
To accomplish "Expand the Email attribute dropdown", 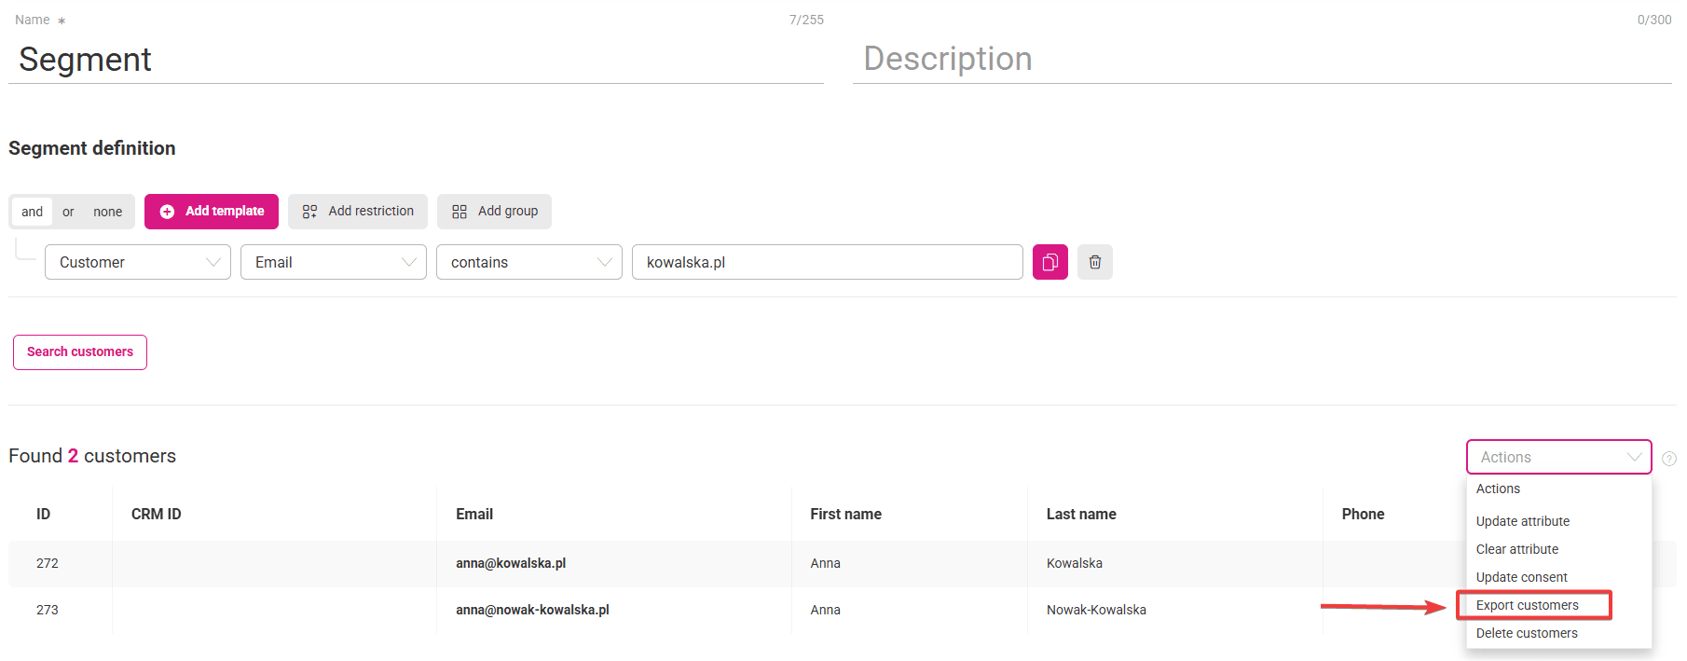I will tap(333, 262).
